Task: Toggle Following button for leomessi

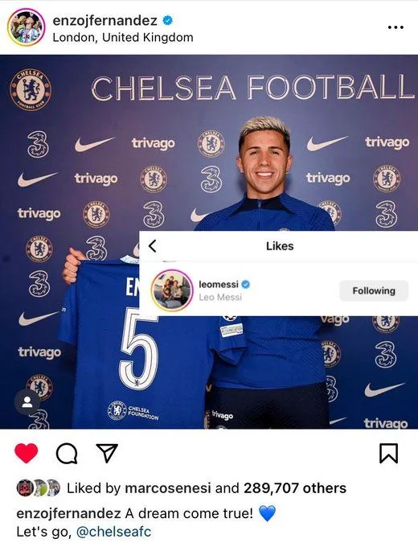Action: [374, 290]
